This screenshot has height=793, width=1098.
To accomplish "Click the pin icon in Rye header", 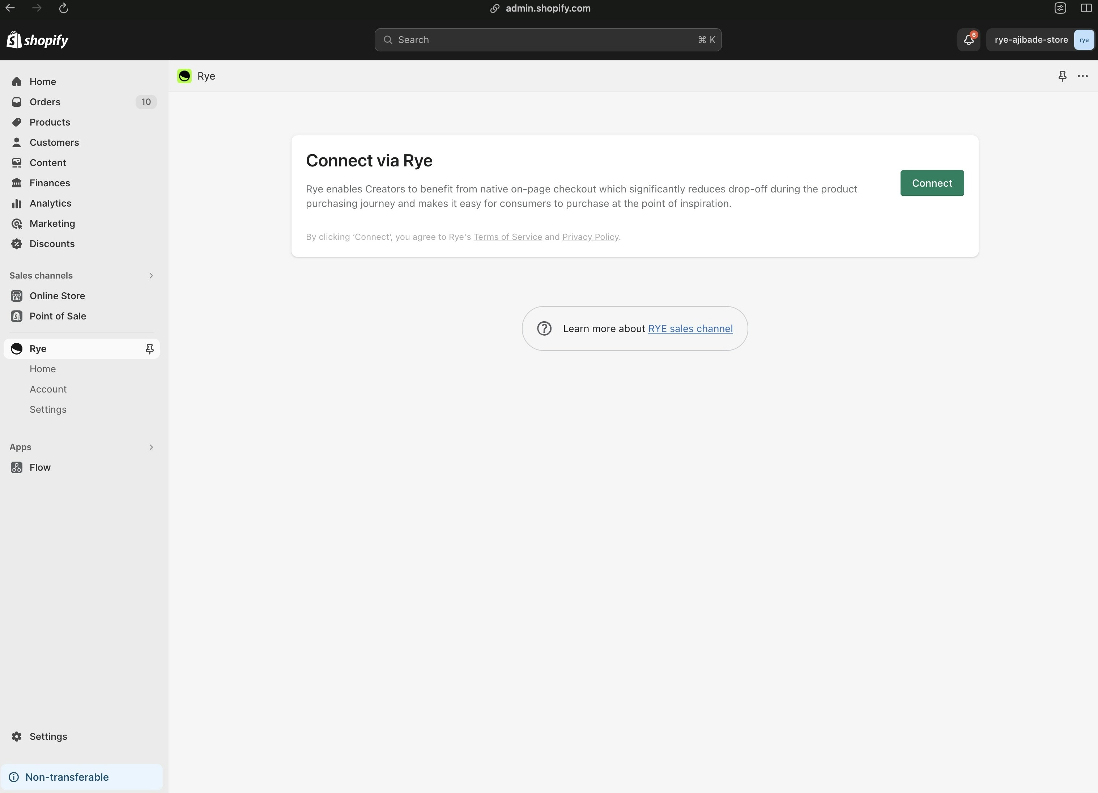I will click(1062, 76).
